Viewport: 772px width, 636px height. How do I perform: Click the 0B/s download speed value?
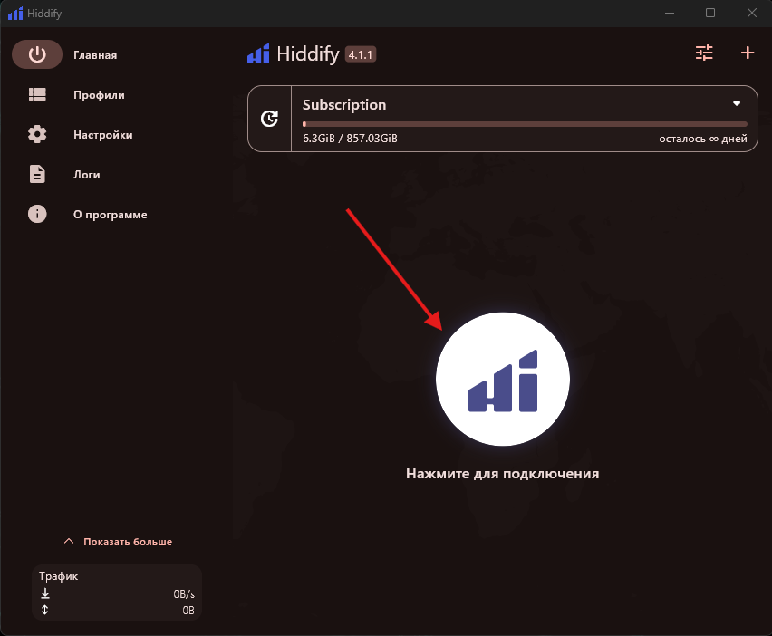click(184, 594)
